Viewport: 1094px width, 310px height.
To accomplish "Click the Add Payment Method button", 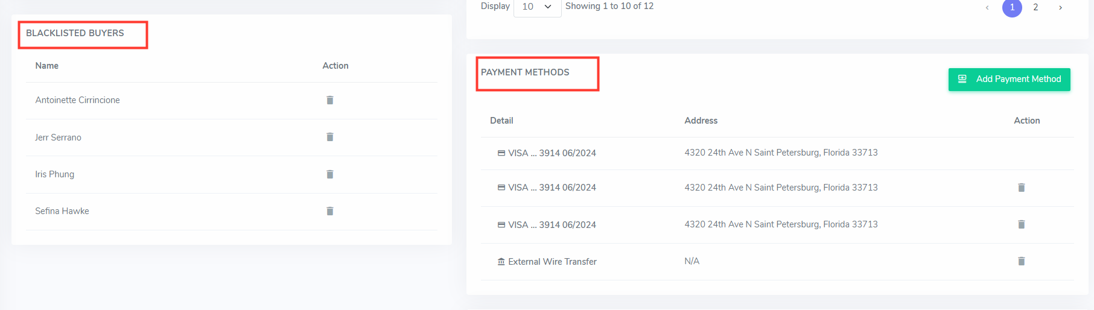I will pyautogui.click(x=1009, y=80).
